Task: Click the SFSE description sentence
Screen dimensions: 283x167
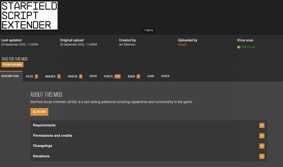Action: [x=111, y=102]
